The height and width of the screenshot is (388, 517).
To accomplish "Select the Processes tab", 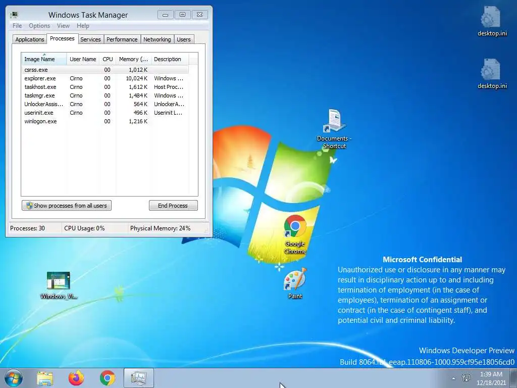I will (62, 38).
